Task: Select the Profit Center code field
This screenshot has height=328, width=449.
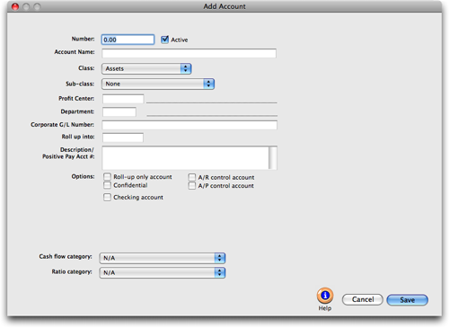Action: point(123,99)
